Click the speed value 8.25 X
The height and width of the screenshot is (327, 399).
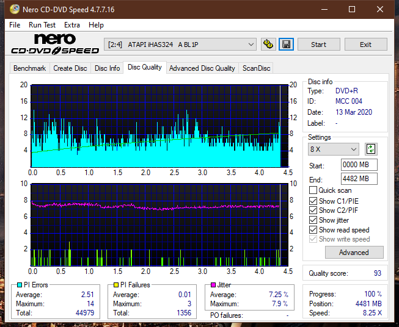372,313
